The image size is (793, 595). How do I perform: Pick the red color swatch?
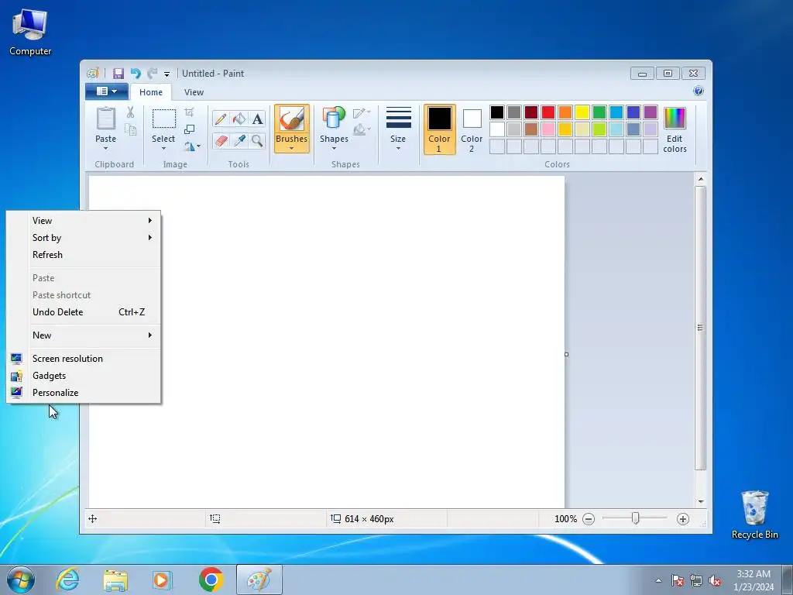click(548, 112)
